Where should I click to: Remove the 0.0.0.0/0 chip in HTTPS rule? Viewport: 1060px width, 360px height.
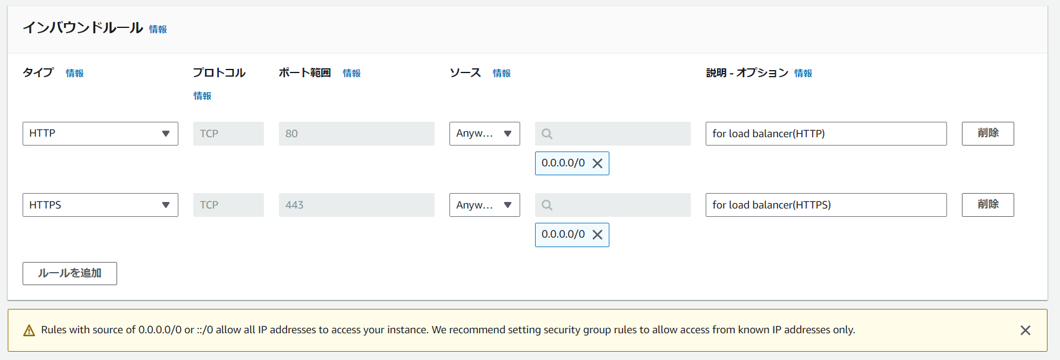tap(597, 235)
